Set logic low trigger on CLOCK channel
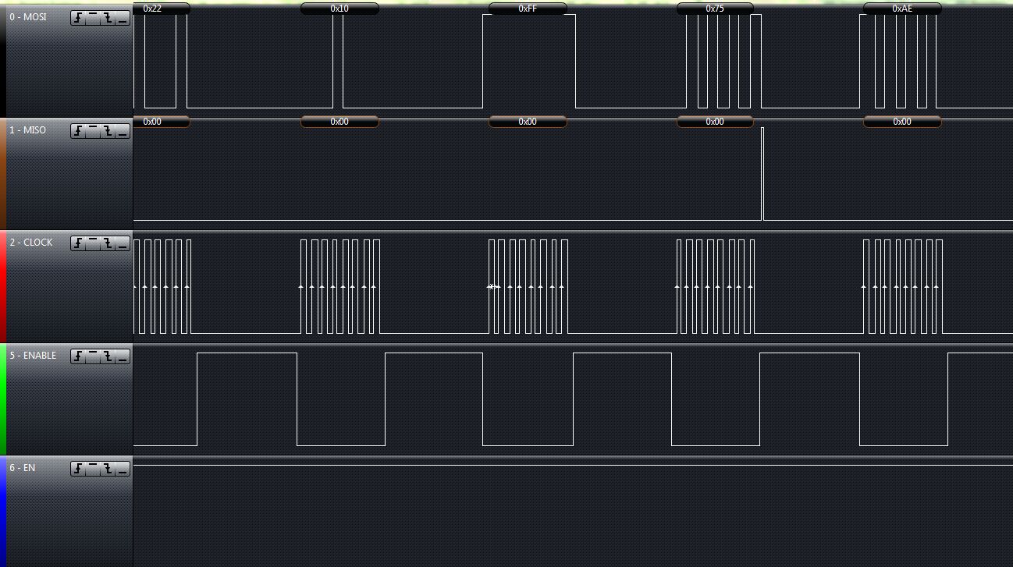The height and width of the screenshot is (567, 1013). (x=123, y=243)
